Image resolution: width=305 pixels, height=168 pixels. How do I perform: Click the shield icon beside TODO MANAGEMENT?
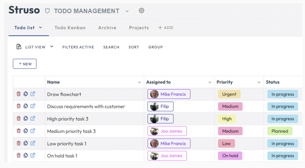click(x=47, y=11)
